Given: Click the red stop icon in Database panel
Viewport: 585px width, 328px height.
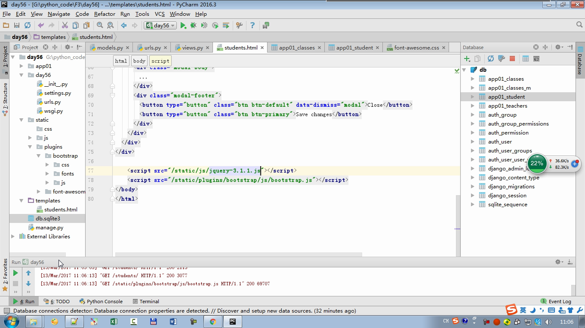Looking at the screenshot, I should [512, 59].
